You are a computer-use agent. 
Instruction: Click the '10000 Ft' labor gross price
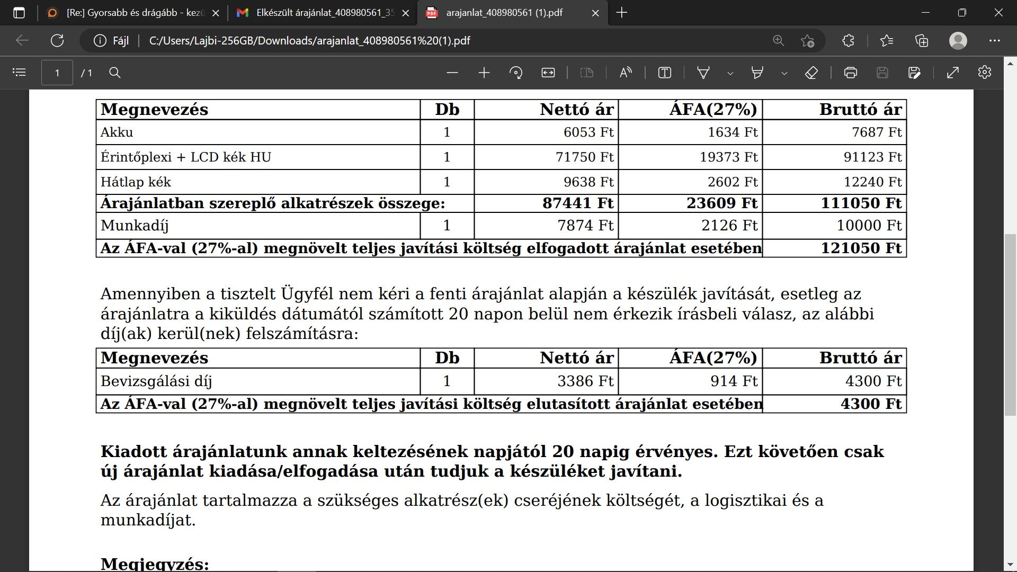(x=869, y=226)
